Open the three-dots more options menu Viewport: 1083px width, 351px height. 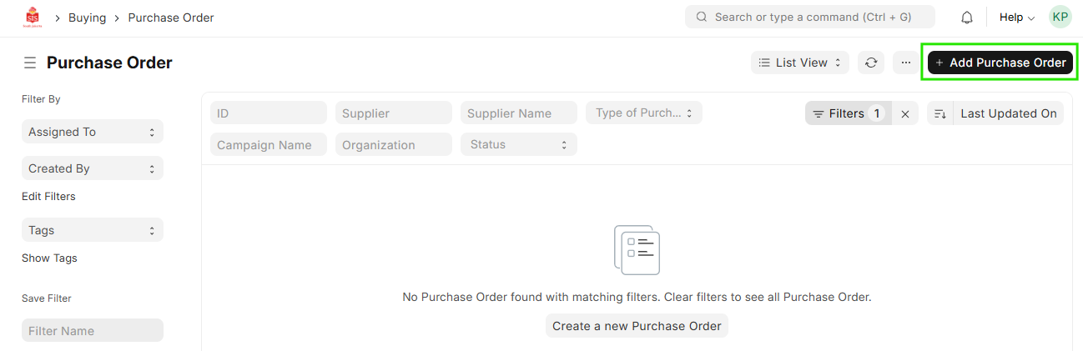coord(905,63)
